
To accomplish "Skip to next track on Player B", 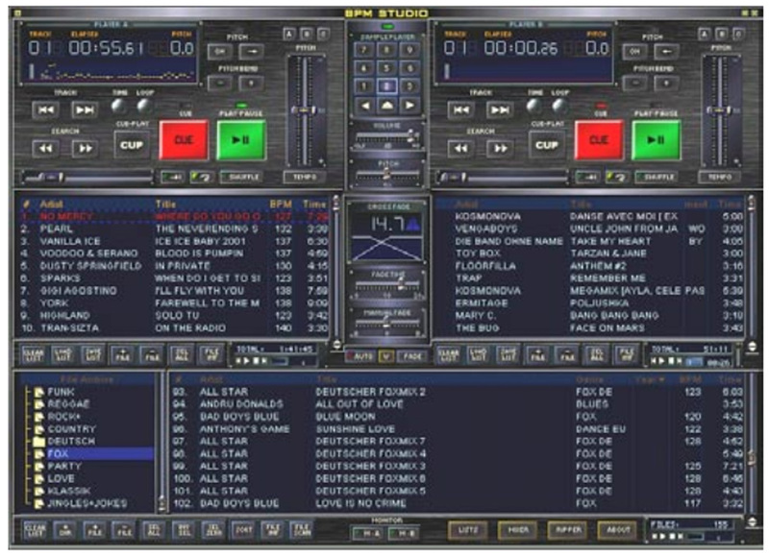I will pos(499,109).
